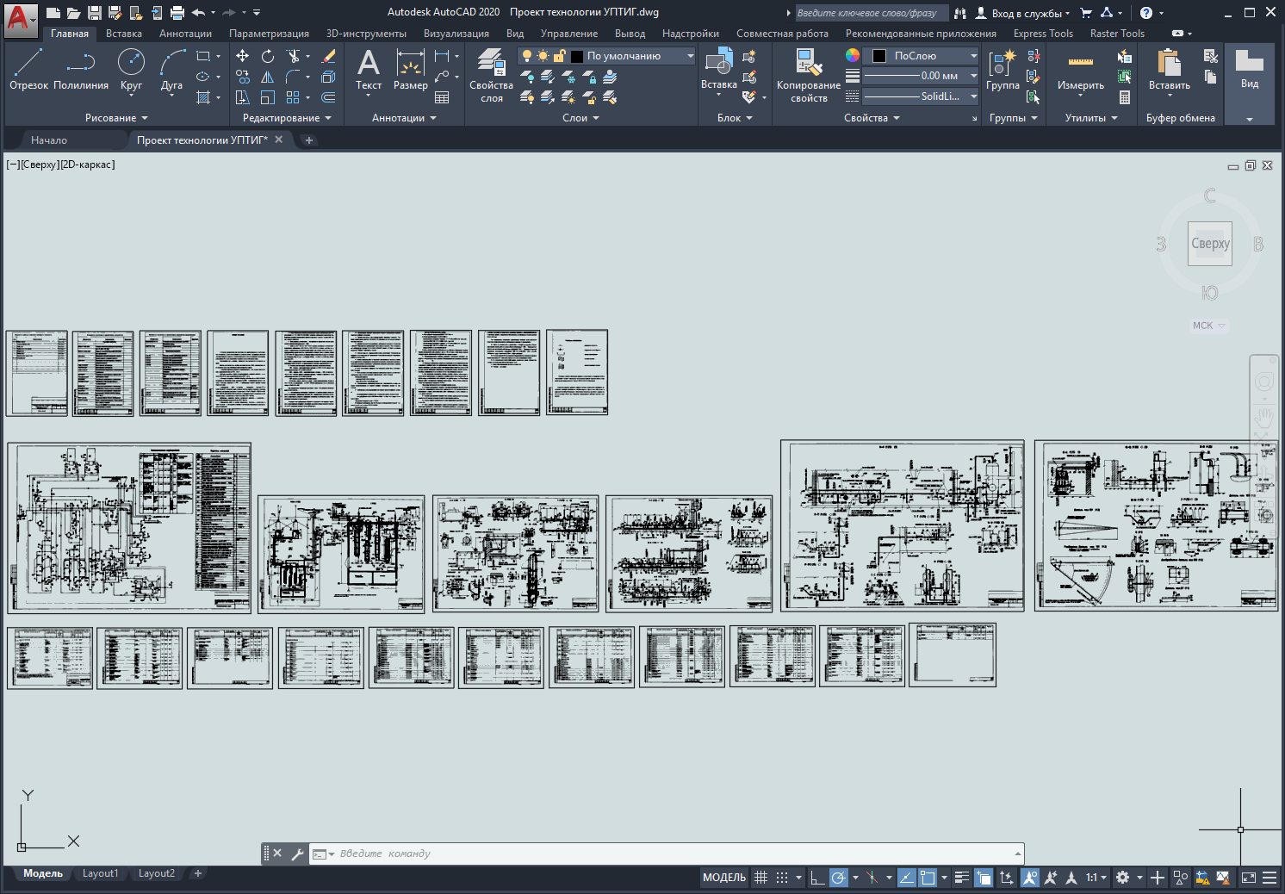Toggle polar tracking in status bar

(x=838, y=878)
